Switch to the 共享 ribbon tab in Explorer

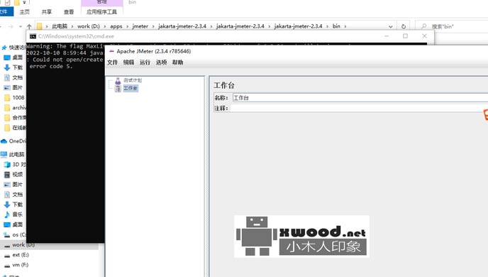pos(47,12)
